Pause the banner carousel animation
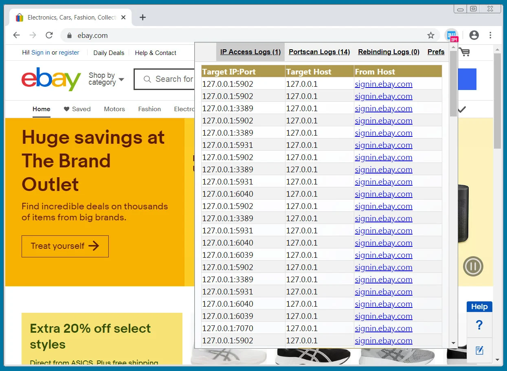This screenshot has width=507, height=371. [x=473, y=266]
